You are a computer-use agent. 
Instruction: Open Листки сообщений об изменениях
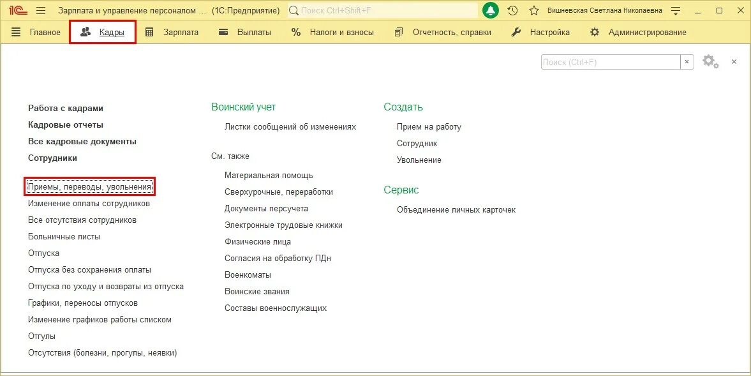[x=290, y=127]
